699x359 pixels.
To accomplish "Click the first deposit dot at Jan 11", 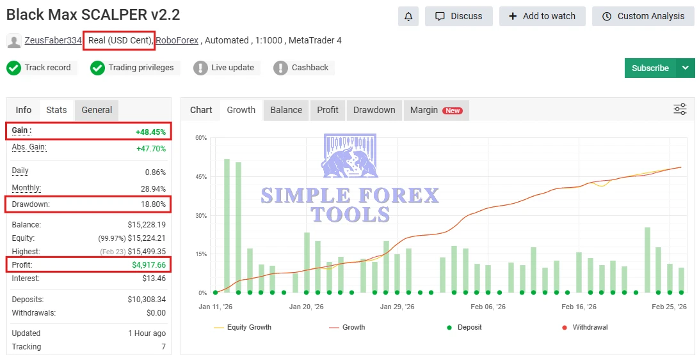I will pyautogui.click(x=215, y=293).
